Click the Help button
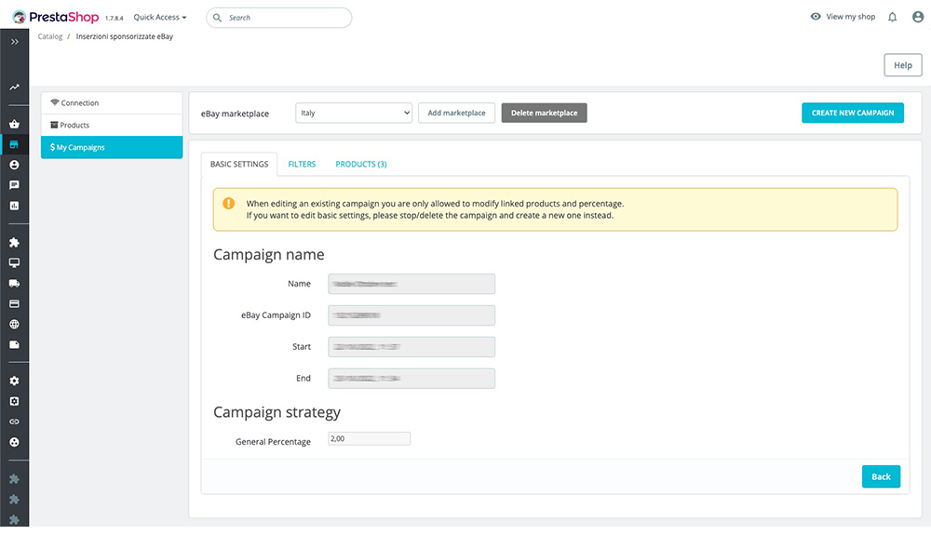 (x=902, y=65)
